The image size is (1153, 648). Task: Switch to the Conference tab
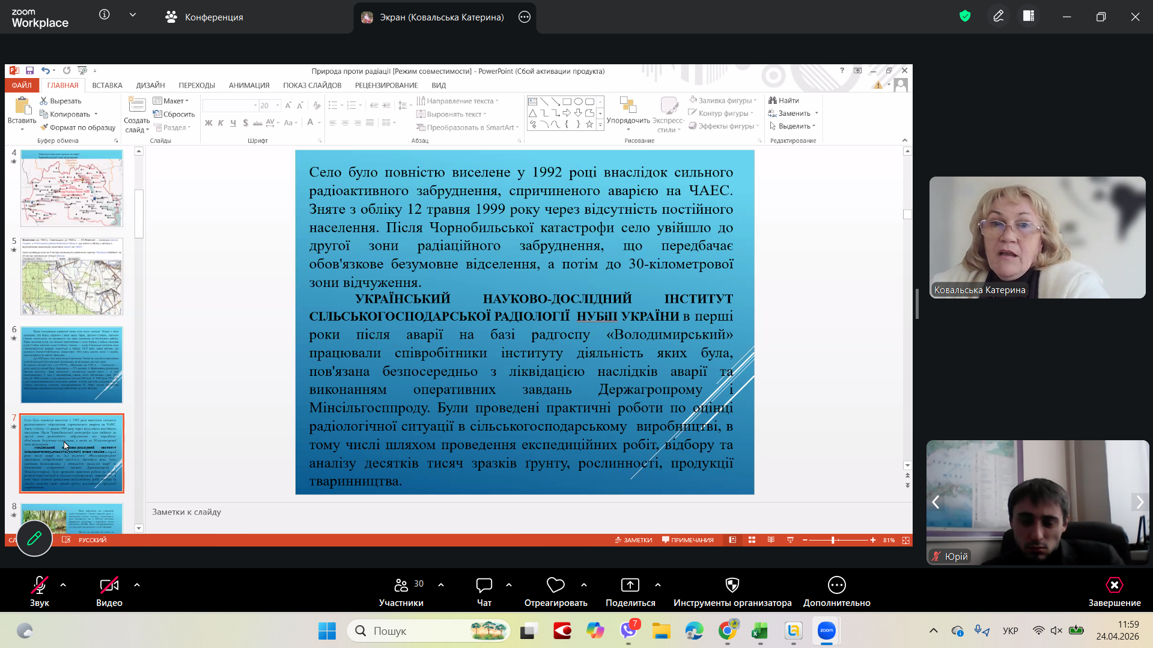(x=204, y=17)
